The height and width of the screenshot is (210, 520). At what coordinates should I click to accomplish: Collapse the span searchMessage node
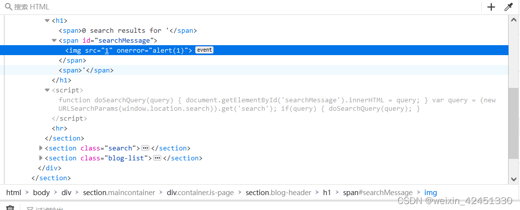pyautogui.click(x=54, y=41)
